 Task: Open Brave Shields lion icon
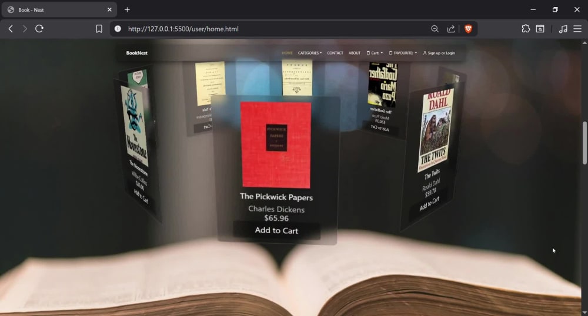pos(469,29)
